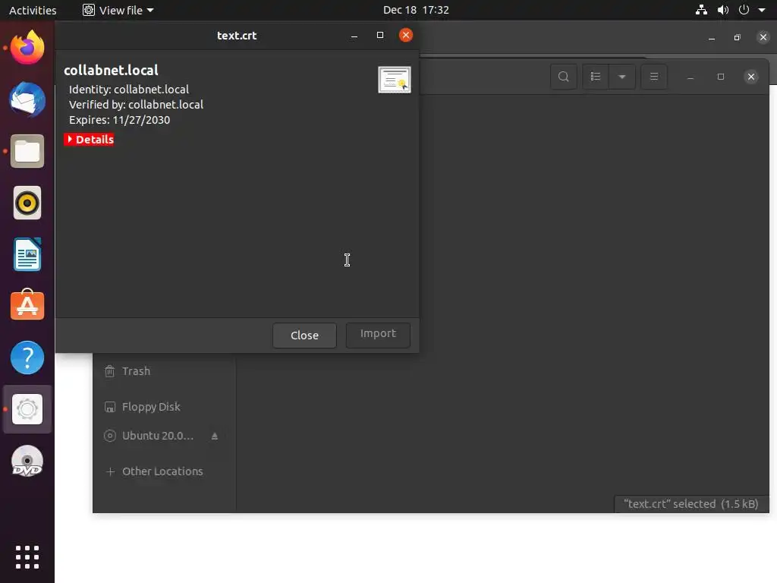
Task: Click the floppy disk icon in the sidebar
Action: click(110, 407)
